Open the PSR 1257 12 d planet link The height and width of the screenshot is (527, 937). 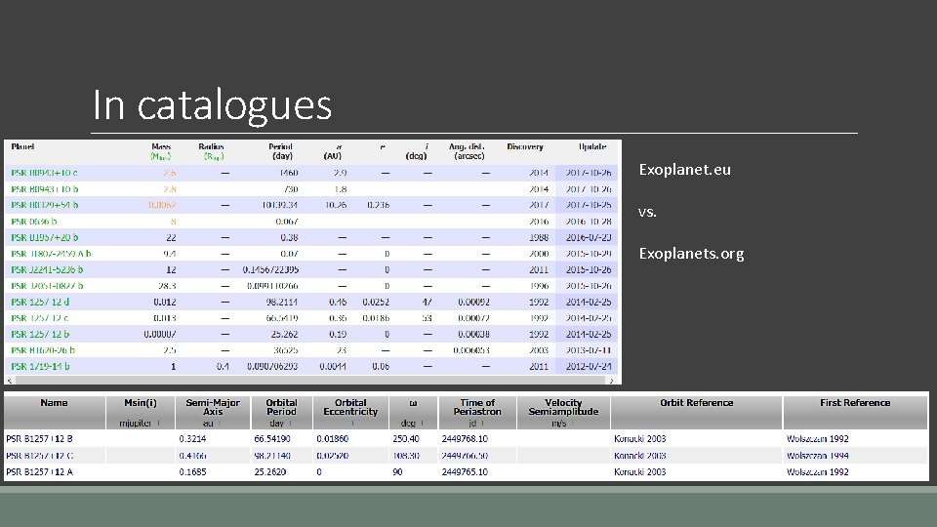(x=40, y=302)
